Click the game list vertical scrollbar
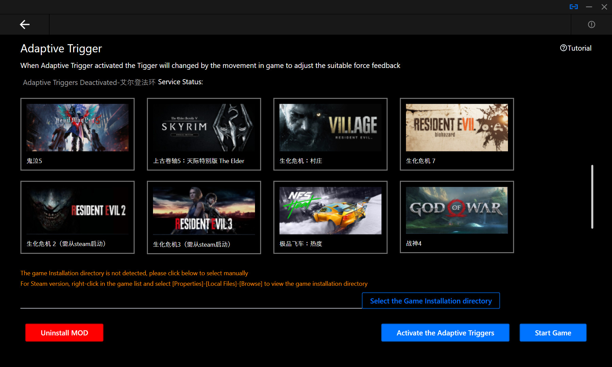612x367 pixels. coord(592,197)
